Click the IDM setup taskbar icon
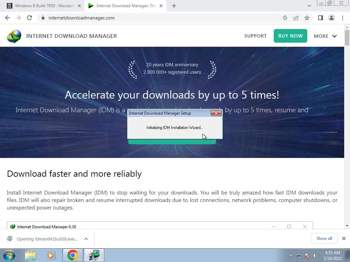 [94, 255]
